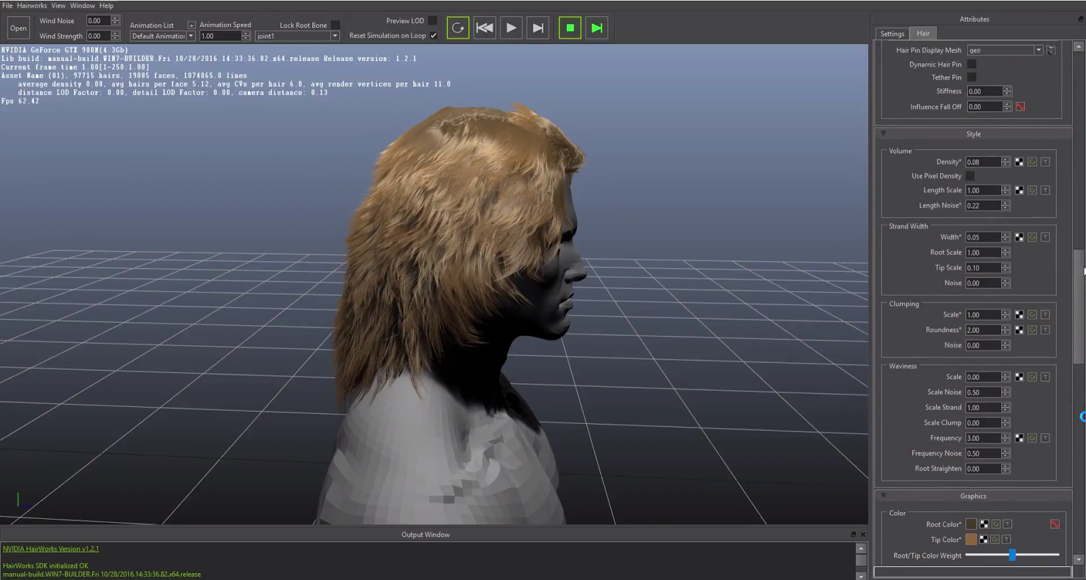
Task: Delete the Hair Pin Display Mesh via trash icon
Action: pos(1051,50)
